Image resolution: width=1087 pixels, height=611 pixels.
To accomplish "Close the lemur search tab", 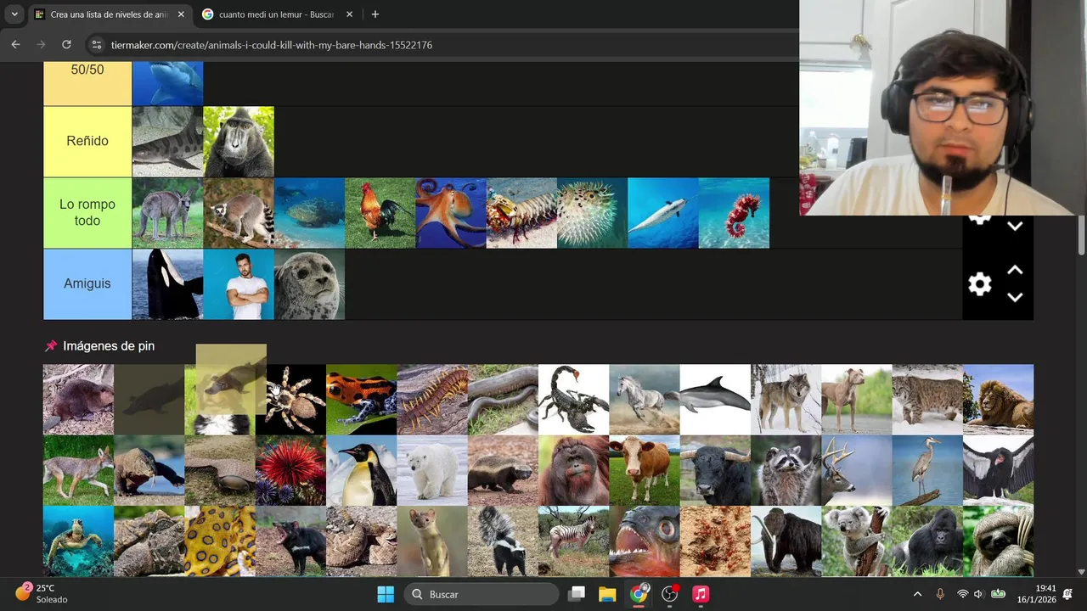I will pos(349,14).
